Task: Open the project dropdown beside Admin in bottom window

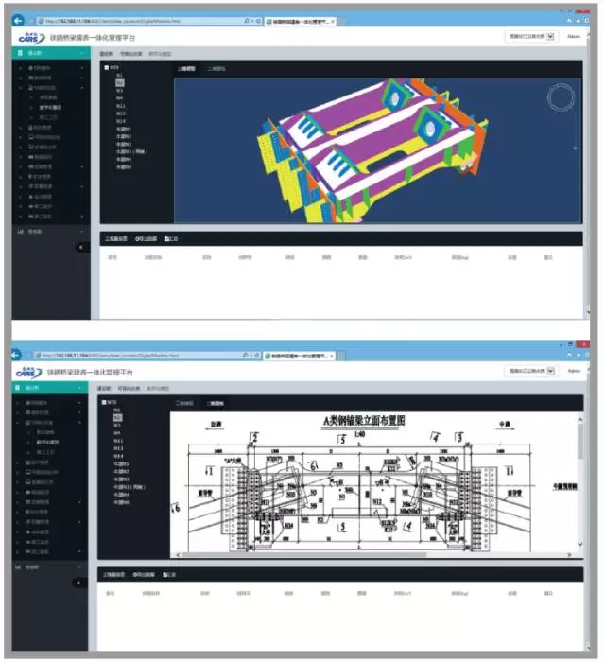Action: click(x=531, y=372)
